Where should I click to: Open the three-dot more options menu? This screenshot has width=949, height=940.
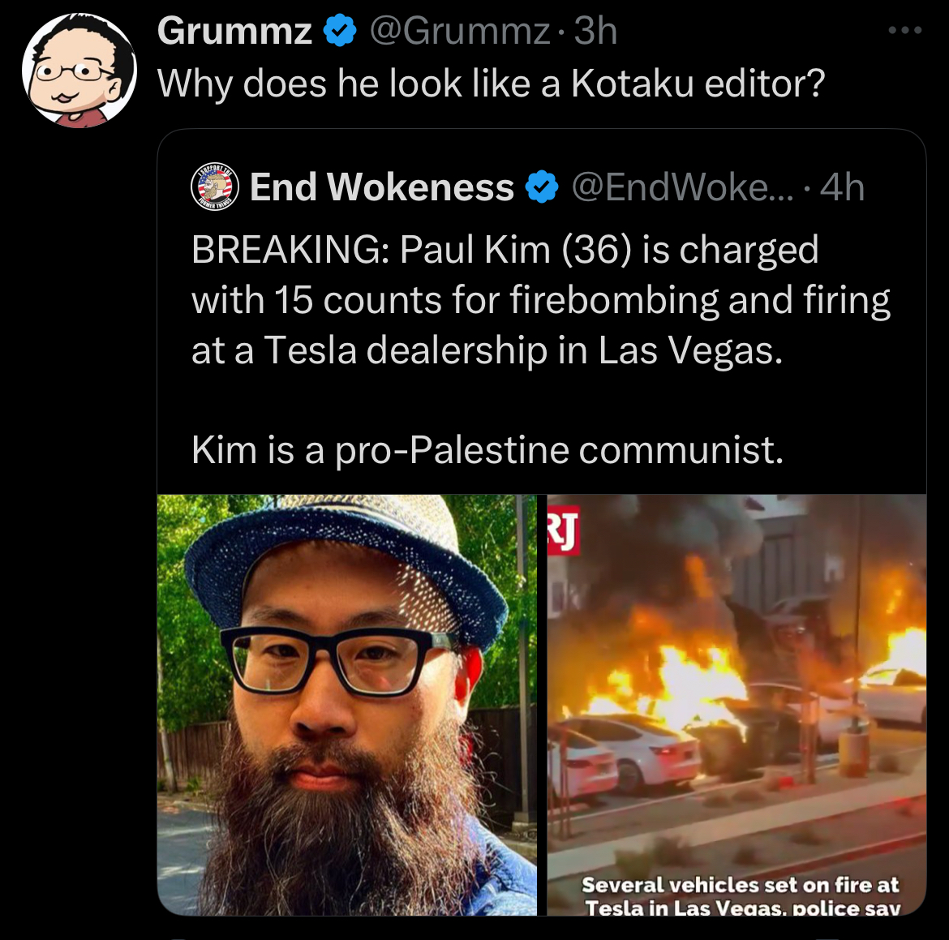pyautogui.click(x=905, y=30)
